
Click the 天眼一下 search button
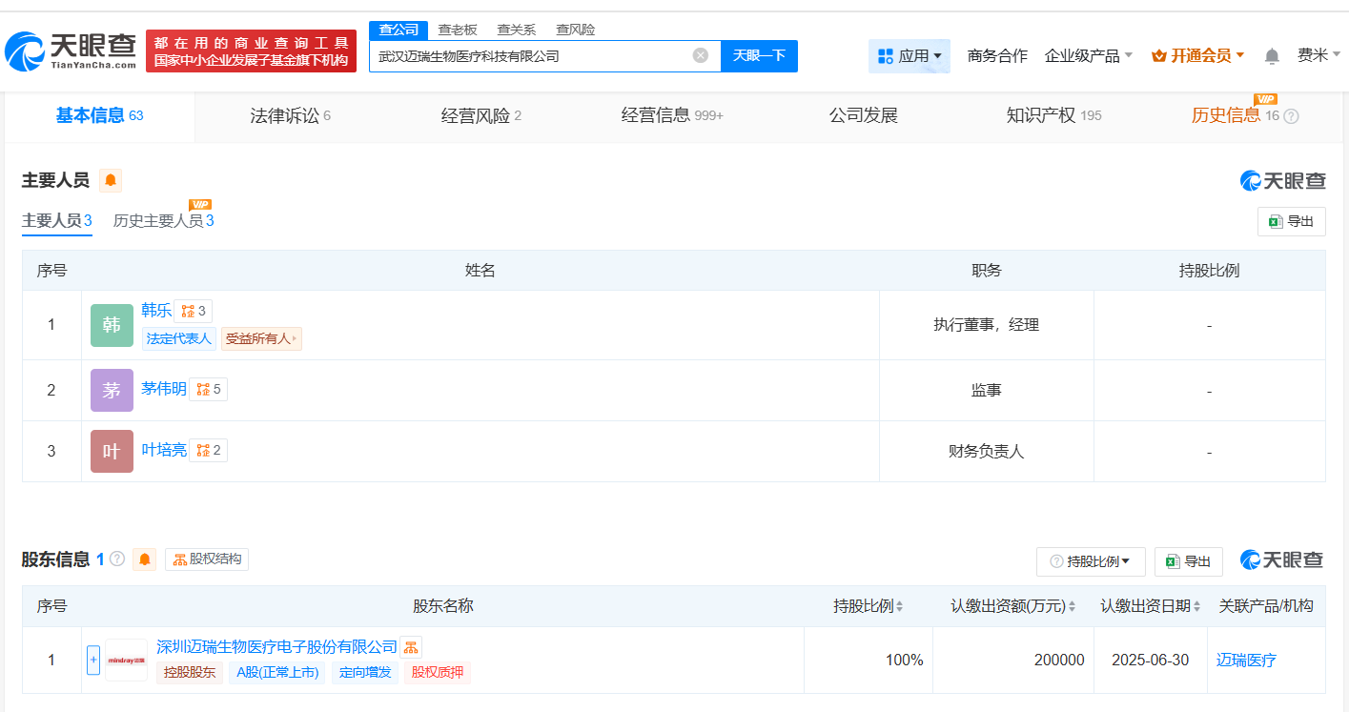[x=759, y=56]
